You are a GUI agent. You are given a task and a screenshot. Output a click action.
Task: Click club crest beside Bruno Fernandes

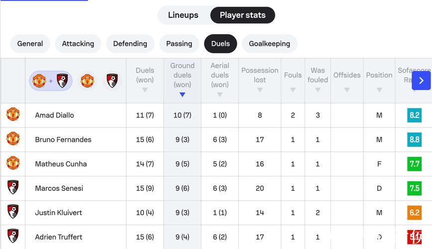pos(13,139)
